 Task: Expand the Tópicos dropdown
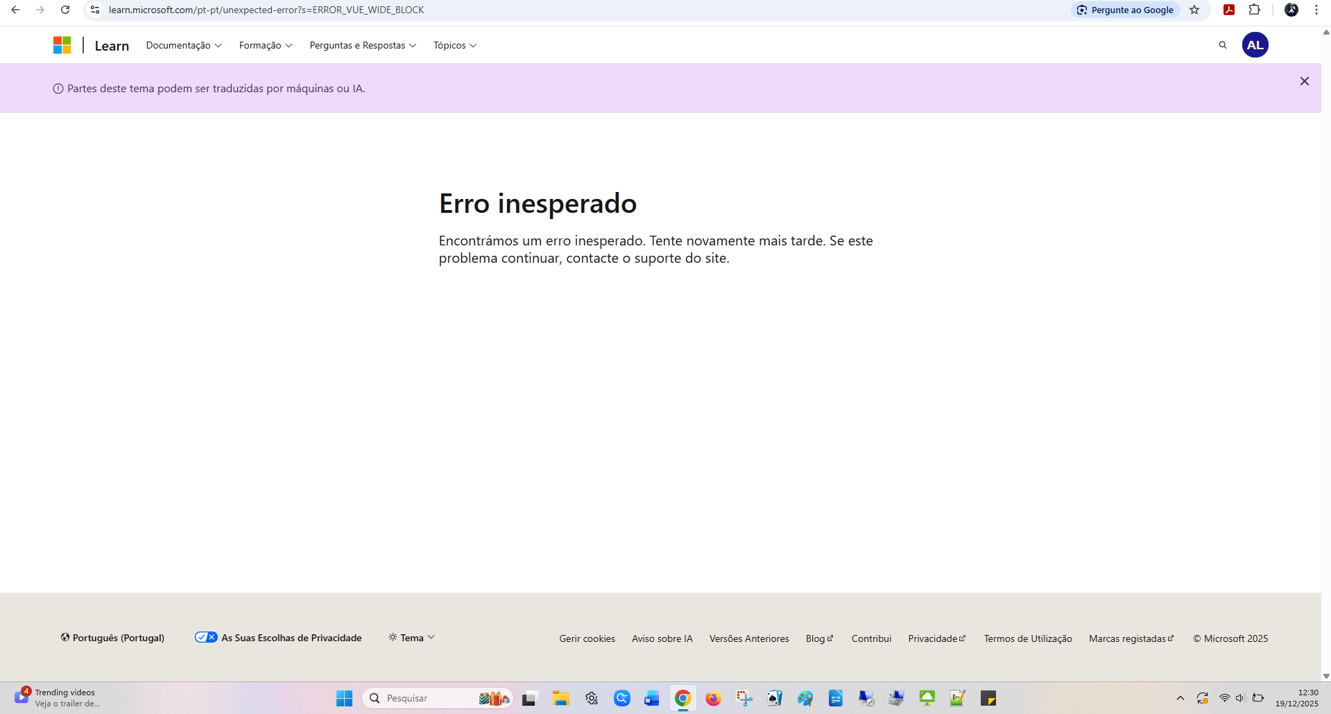point(454,44)
